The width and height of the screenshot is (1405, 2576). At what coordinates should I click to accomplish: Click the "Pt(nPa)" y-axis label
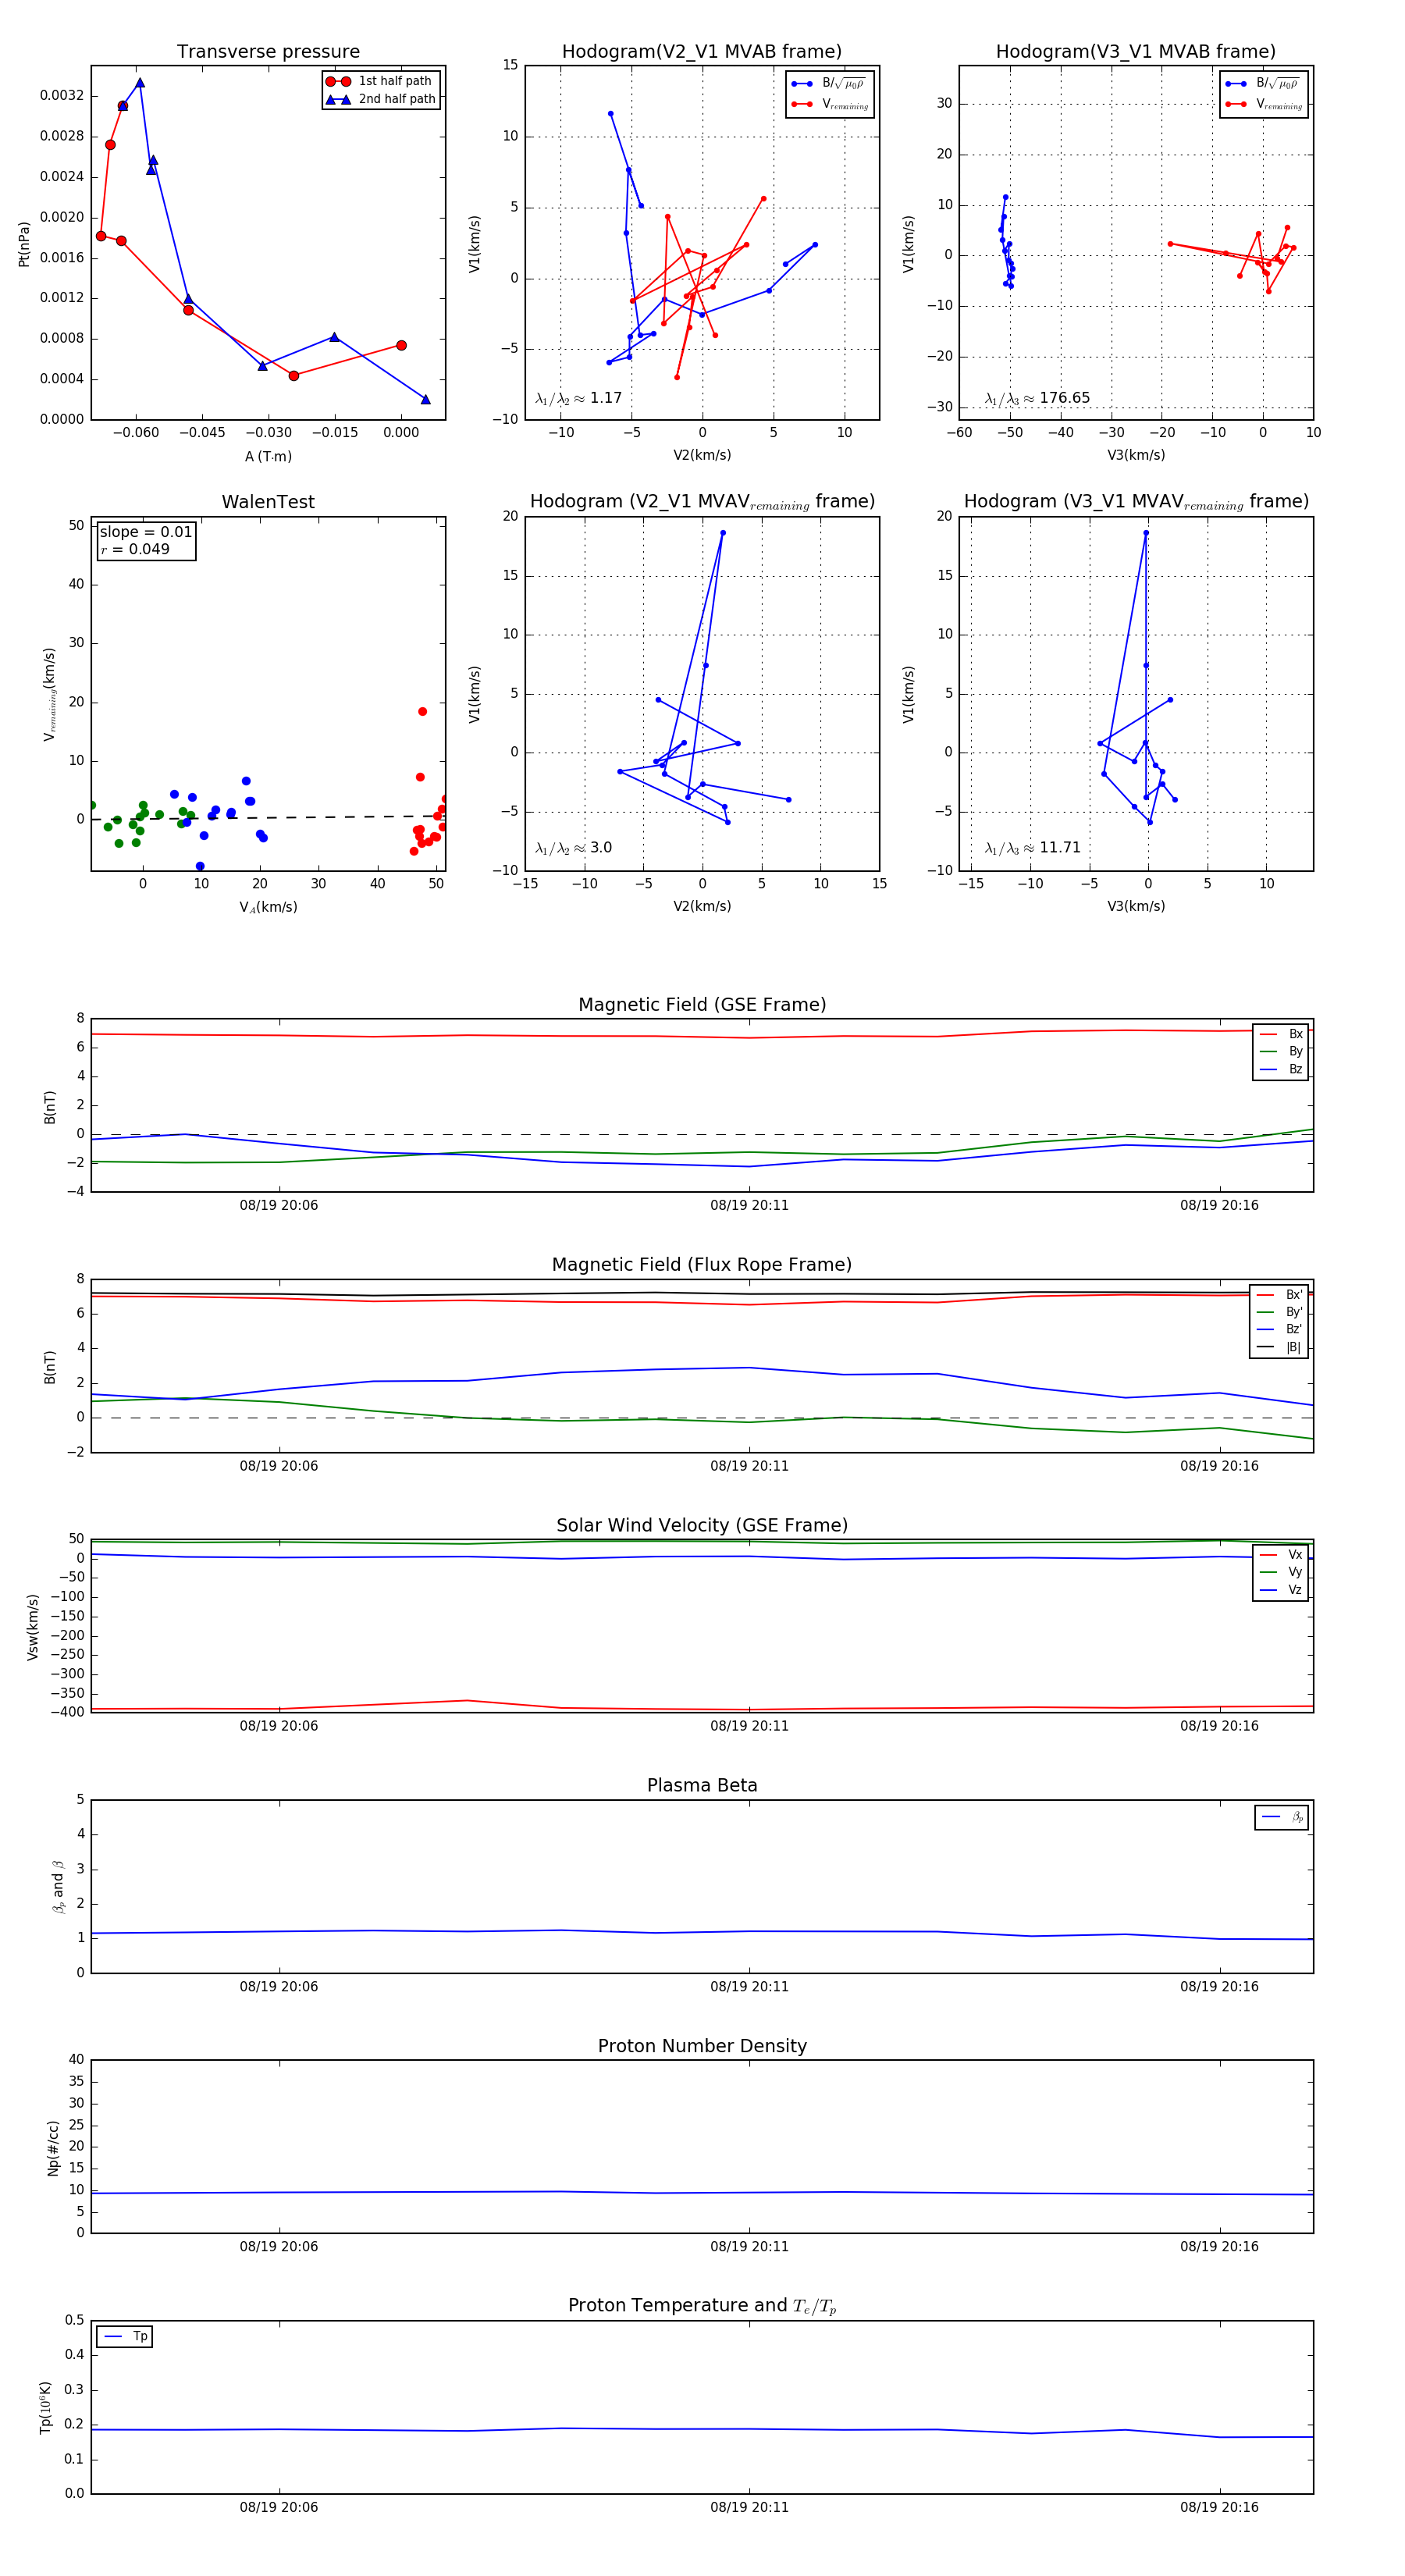[24, 244]
